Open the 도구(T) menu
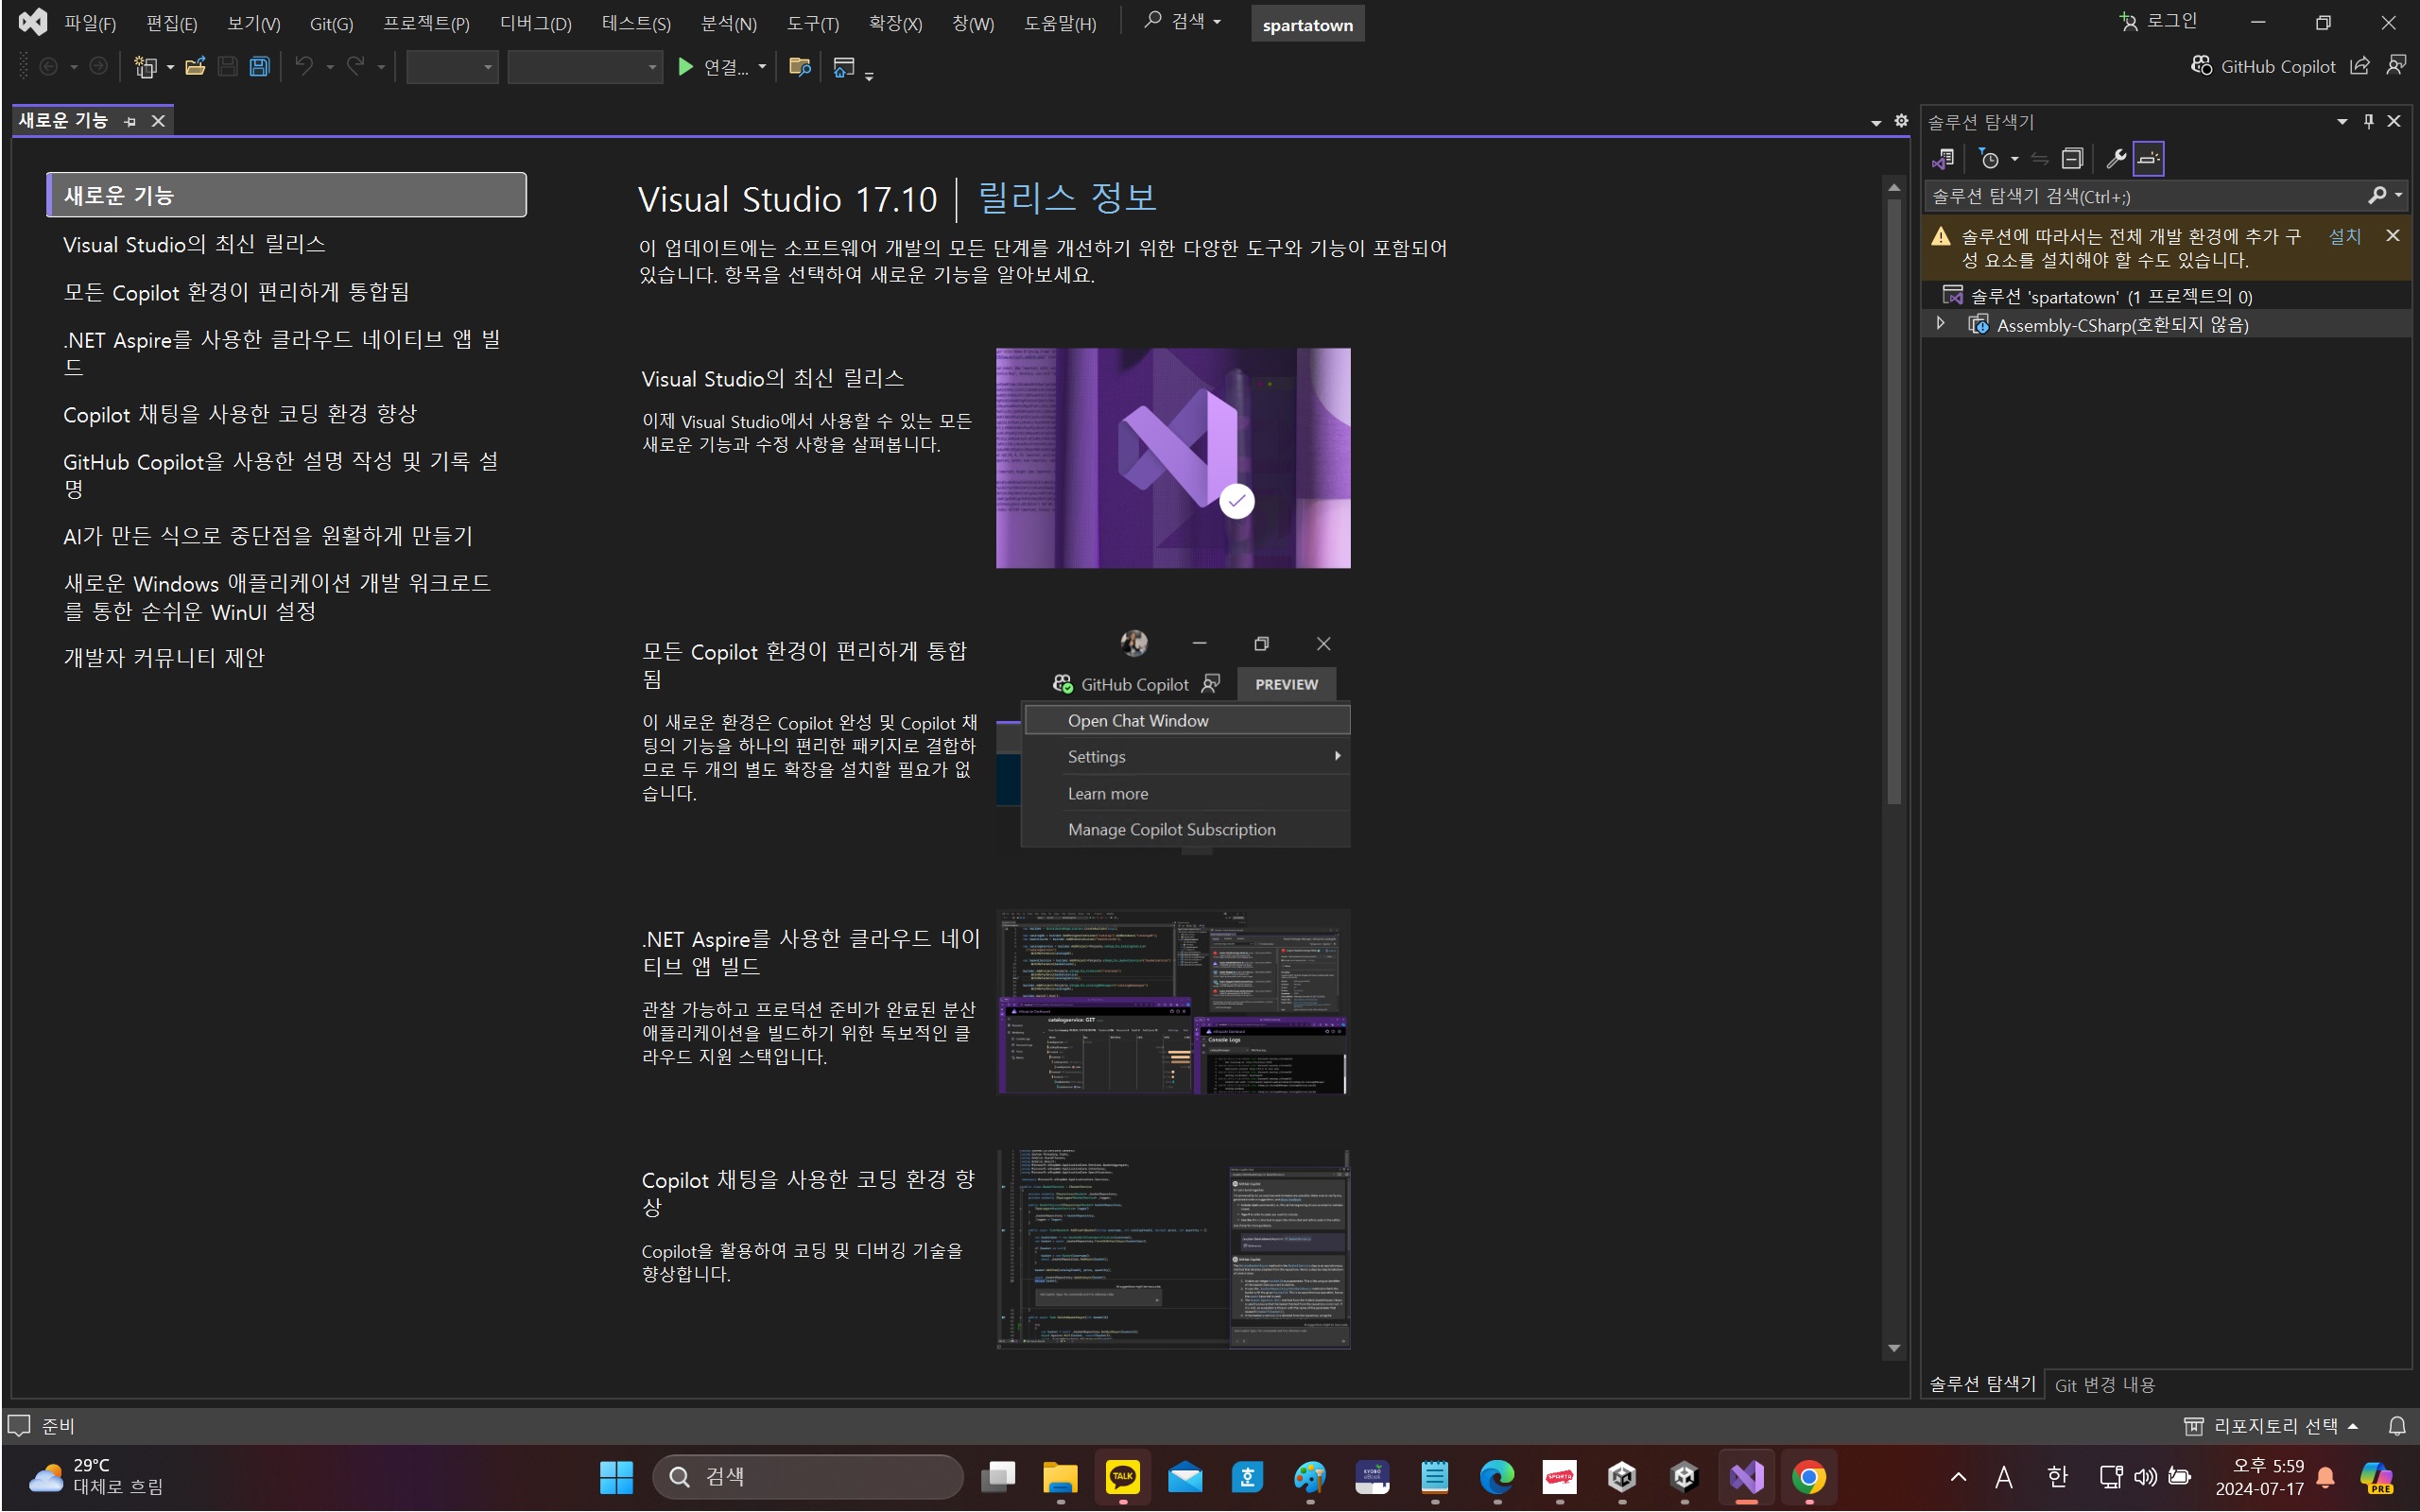The image size is (2420, 1512). point(812,23)
